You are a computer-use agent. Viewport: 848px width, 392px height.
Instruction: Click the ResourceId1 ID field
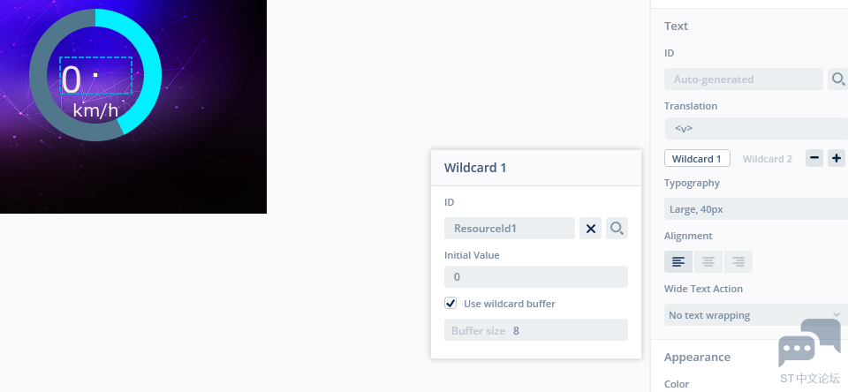(x=510, y=229)
